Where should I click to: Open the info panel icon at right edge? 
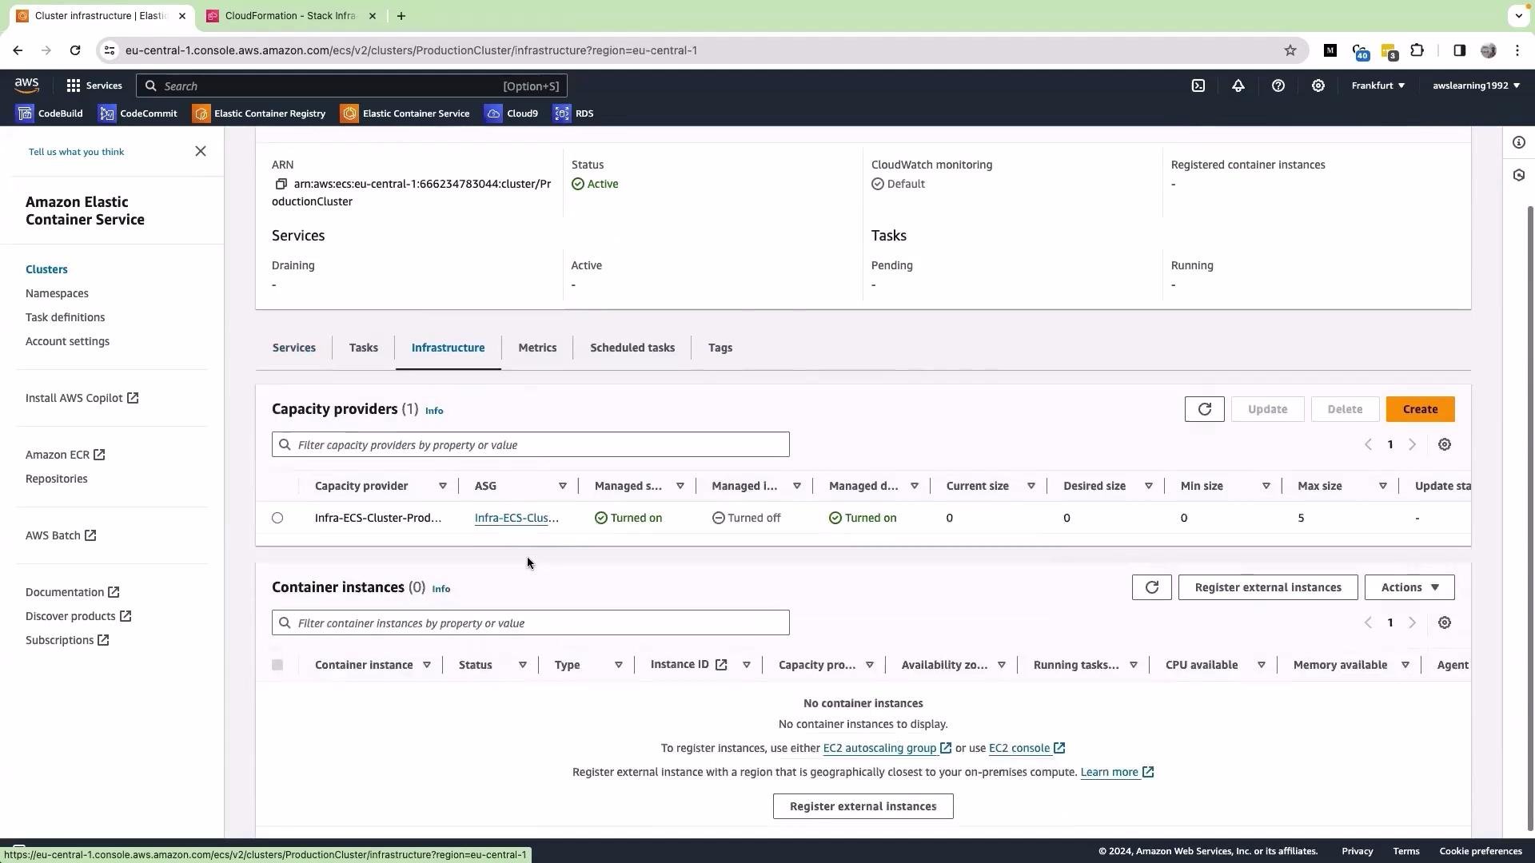pyautogui.click(x=1518, y=142)
